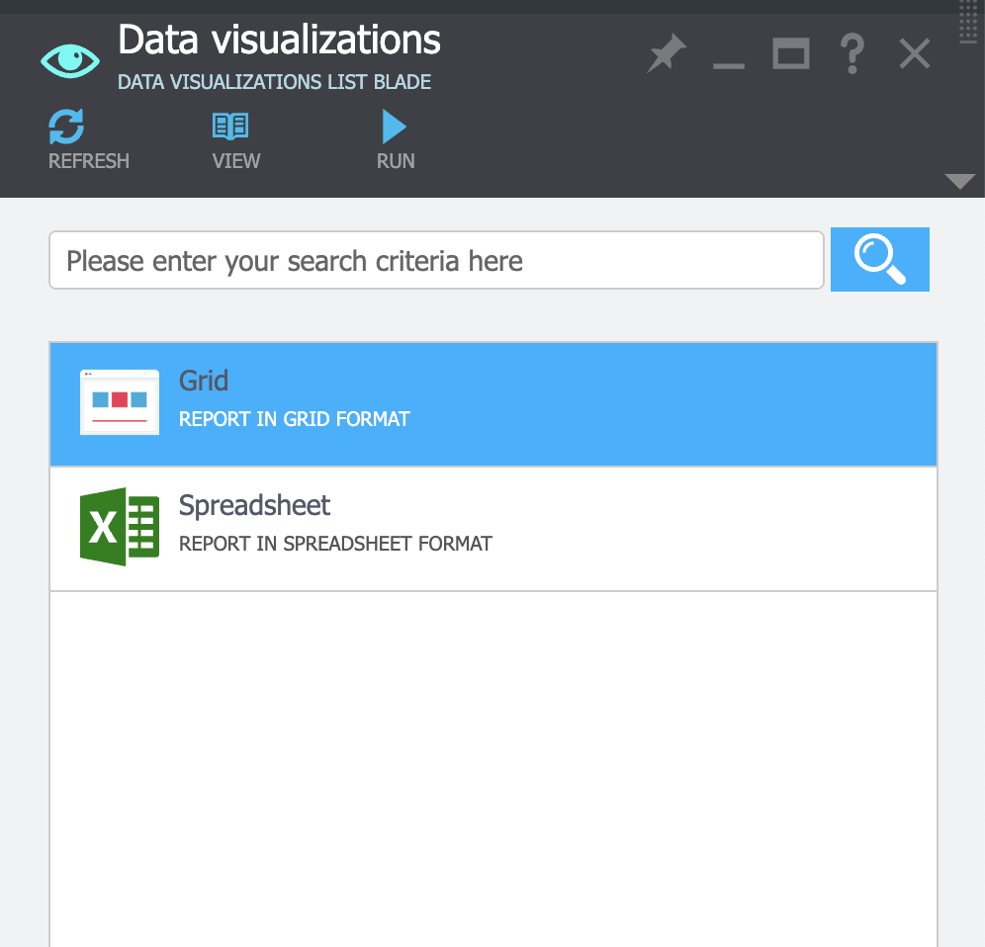Pin the Data visualizations blade
Viewport: 985px width, 947px height.
coord(667,54)
